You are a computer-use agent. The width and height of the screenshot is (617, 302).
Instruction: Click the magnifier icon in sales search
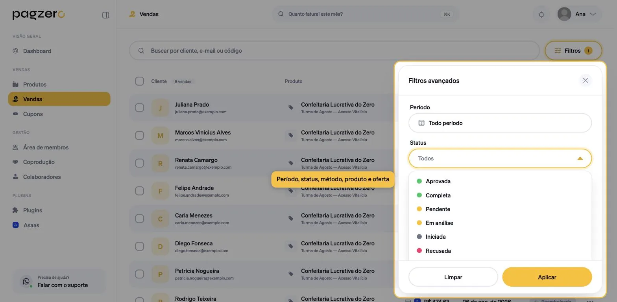click(141, 50)
